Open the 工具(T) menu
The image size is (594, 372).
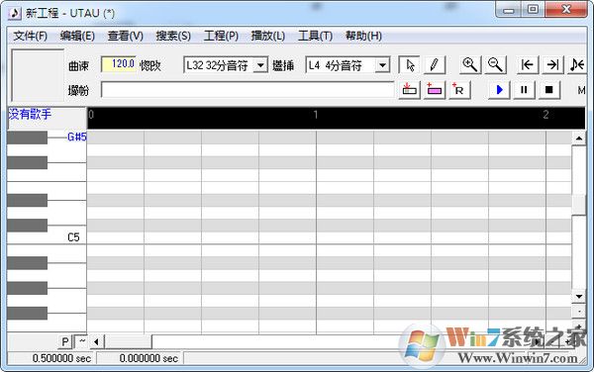pyautogui.click(x=315, y=36)
